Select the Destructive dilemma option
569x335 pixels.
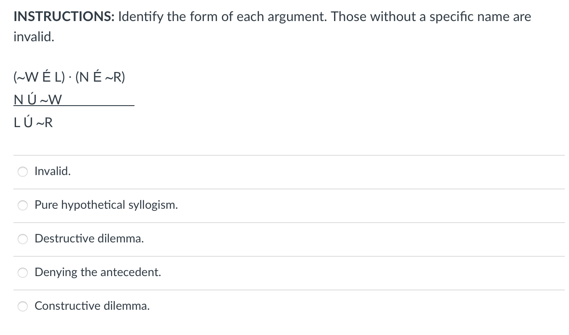point(23,239)
